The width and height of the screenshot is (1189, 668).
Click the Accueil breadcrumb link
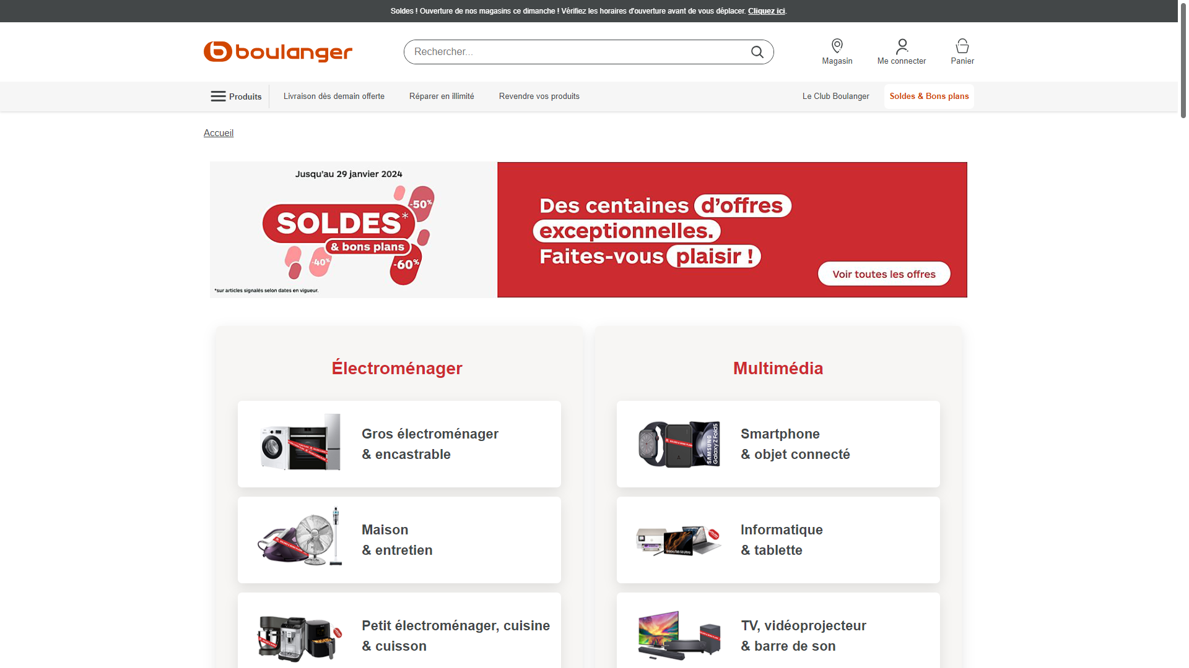coord(219,133)
